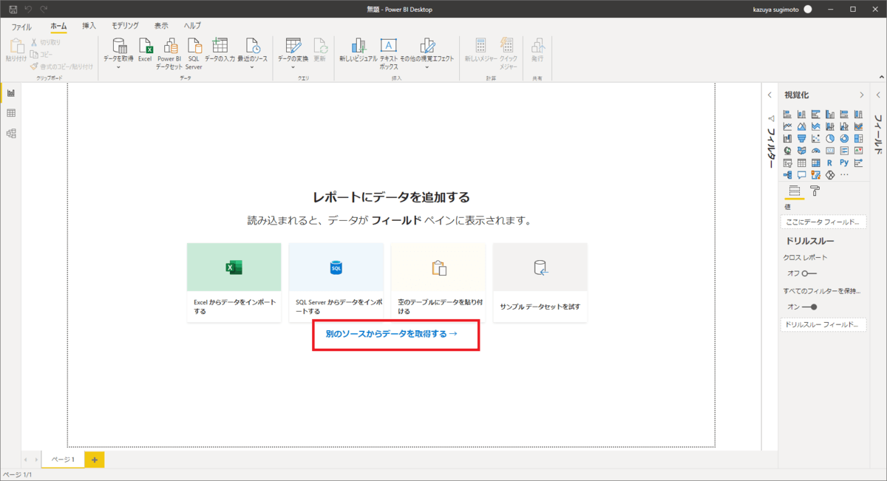
Task: Open the モデリング ribbon tab
Action: 125,26
